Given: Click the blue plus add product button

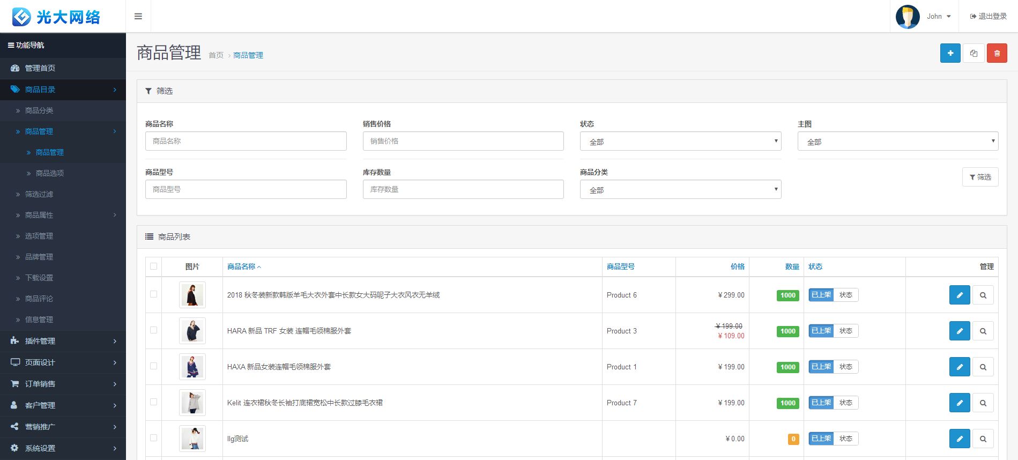Looking at the screenshot, I should pyautogui.click(x=950, y=53).
